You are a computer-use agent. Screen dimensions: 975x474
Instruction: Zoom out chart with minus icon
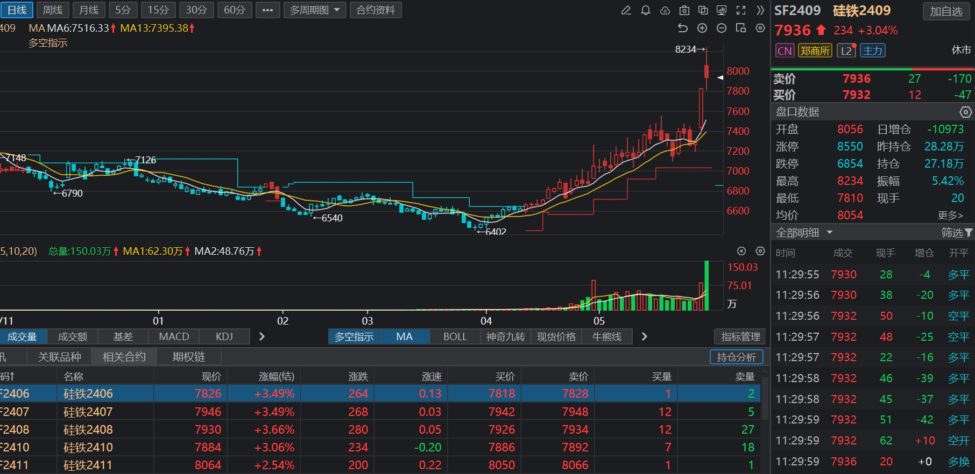coord(722,28)
